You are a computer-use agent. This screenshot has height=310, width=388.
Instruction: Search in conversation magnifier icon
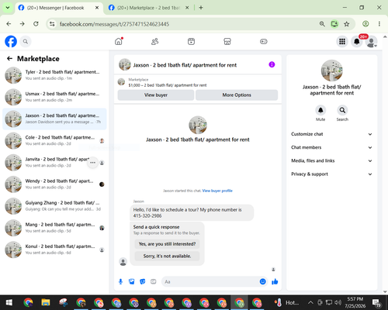[342, 110]
